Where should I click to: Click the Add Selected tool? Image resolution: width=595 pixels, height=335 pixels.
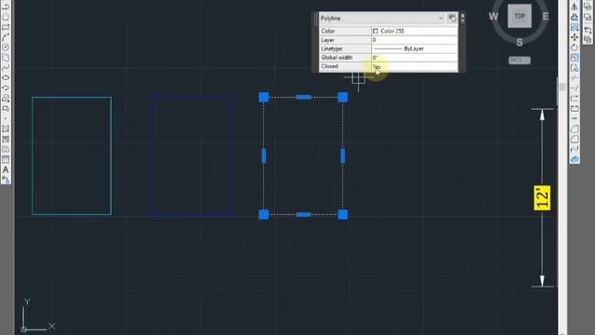(x=6, y=180)
